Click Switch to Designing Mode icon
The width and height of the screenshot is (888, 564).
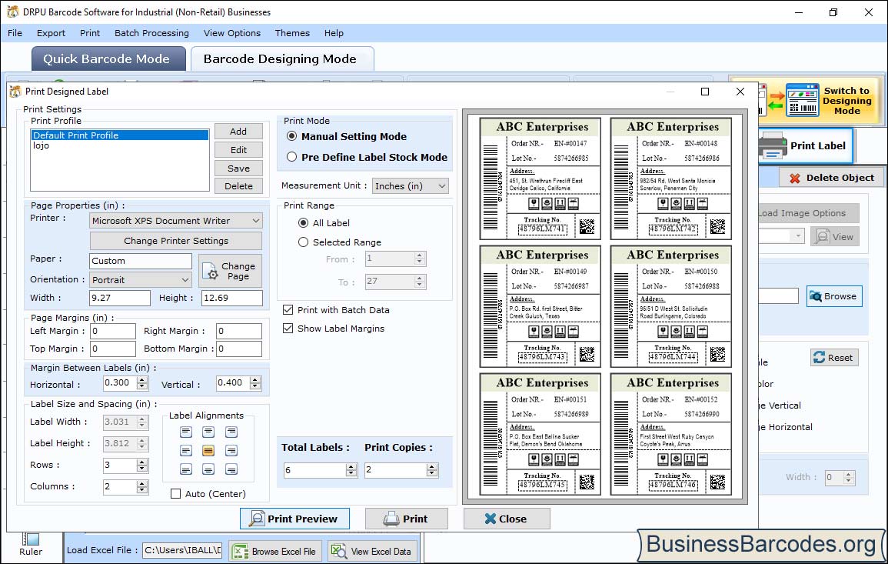[x=802, y=100]
